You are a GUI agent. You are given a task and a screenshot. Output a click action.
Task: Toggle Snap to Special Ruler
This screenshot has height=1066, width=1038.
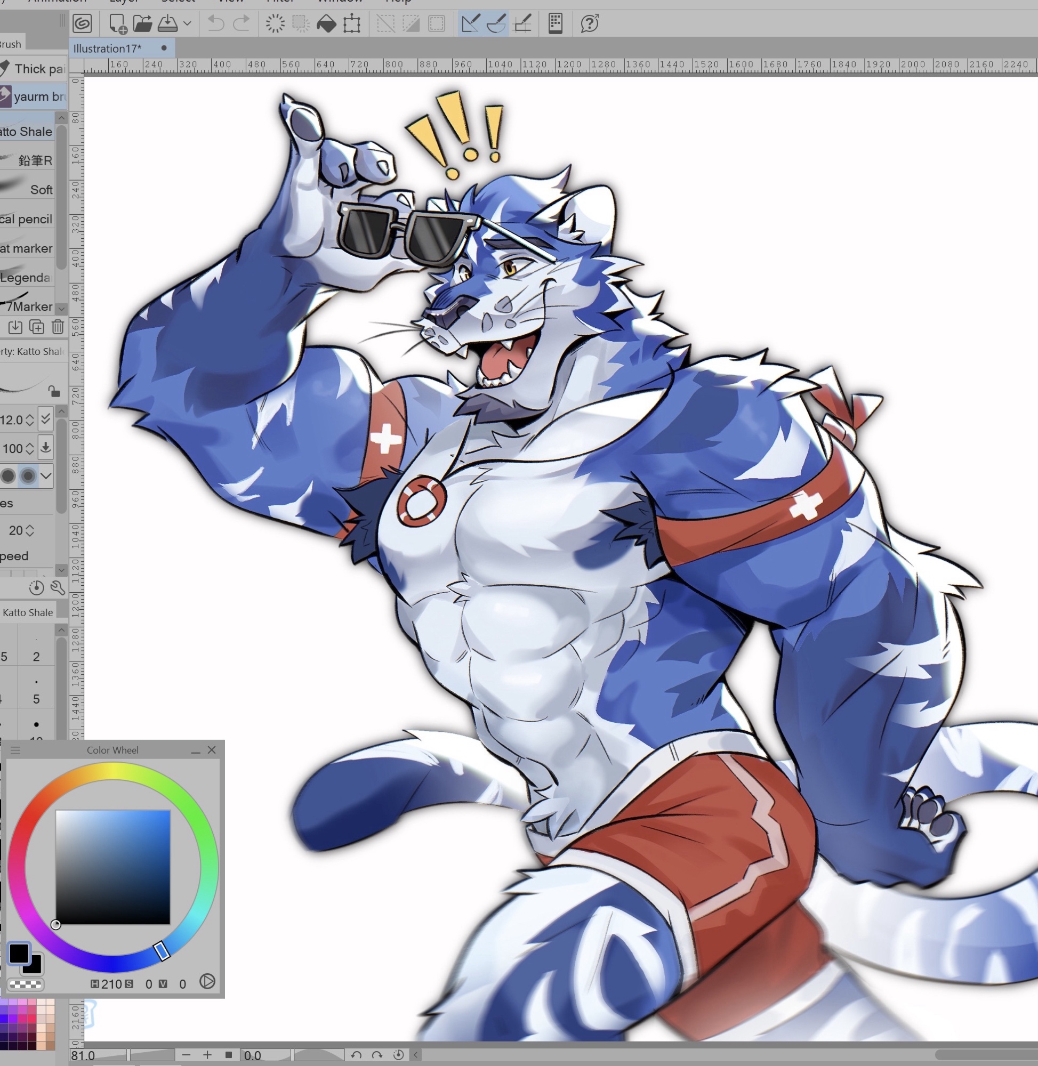[496, 23]
